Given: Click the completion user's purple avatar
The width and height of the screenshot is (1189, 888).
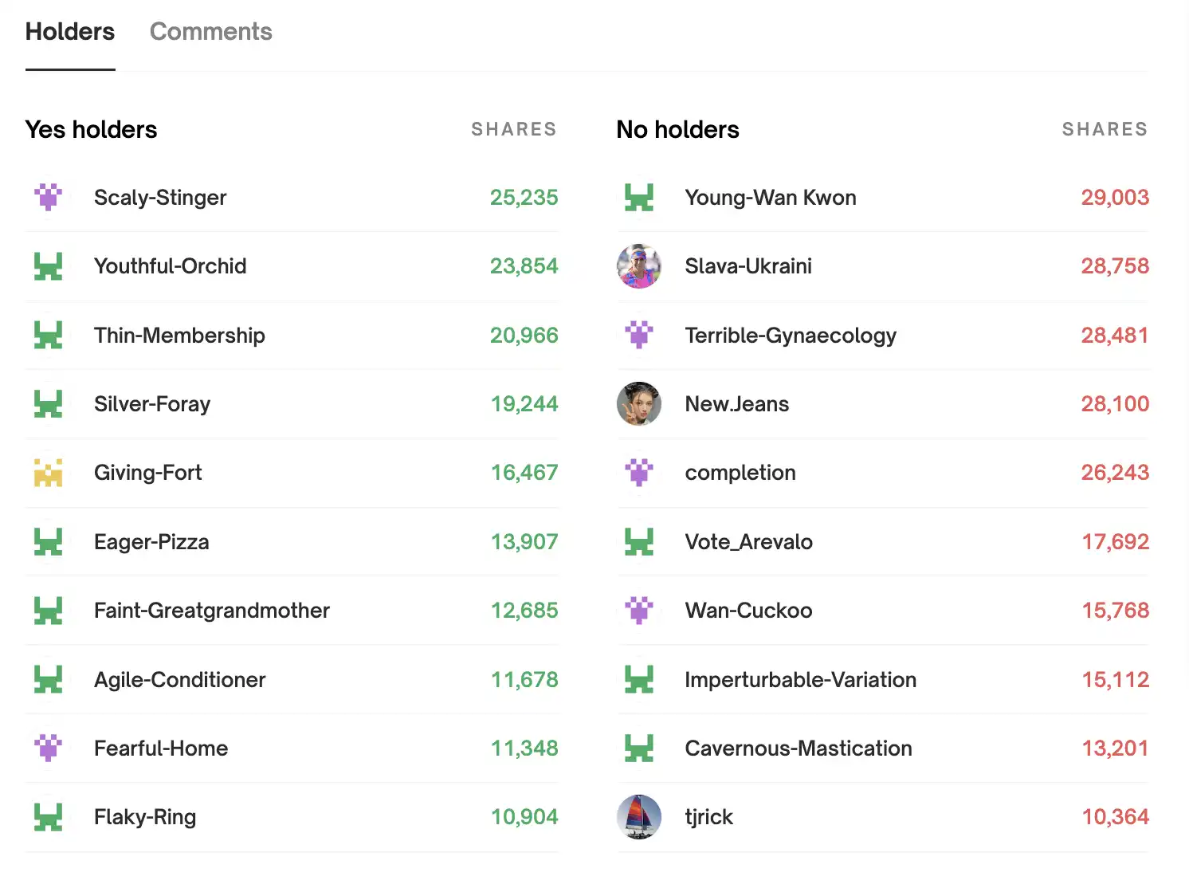Looking at the screenshot, I should (639, 473).
